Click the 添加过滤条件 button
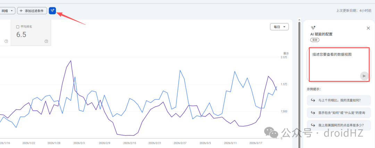 [x=32, y=11]
